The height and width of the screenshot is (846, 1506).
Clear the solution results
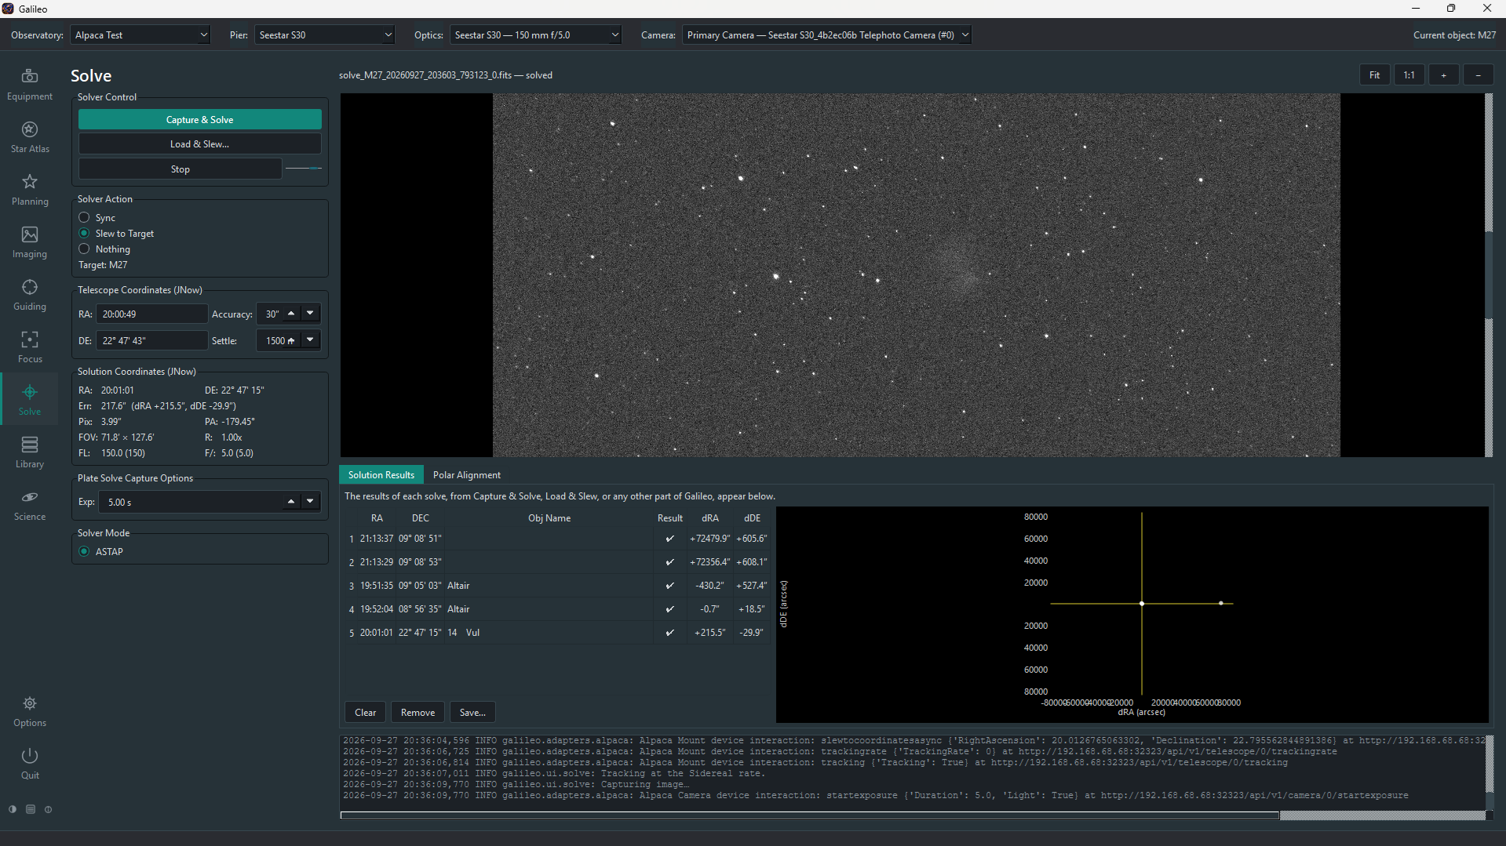coord(365,712)
